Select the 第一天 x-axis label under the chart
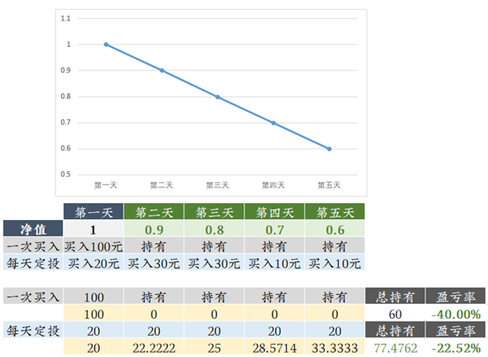Viewport: 488px width, 357px height. tap(106, 186)
